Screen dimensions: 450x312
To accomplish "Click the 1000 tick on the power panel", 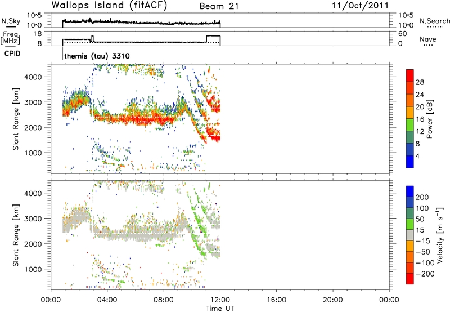I will click(33, 153).
